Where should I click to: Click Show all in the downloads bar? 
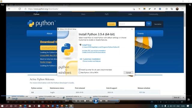176,97
